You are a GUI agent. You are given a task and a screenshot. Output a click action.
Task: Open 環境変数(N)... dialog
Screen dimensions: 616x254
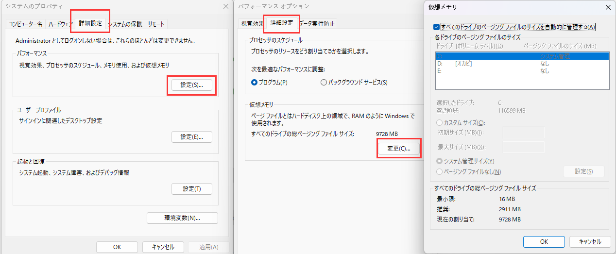(182, 218)
